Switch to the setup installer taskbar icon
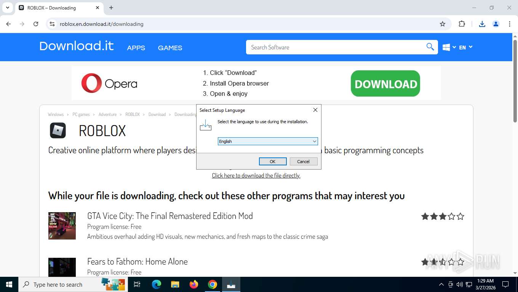This screenshot has width=518, height=292. click(231, 284)
